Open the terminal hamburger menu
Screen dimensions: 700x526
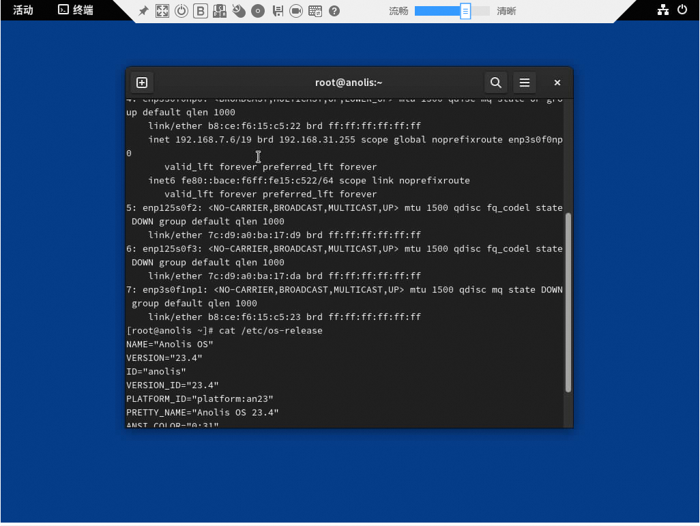[x=525, y=83]
